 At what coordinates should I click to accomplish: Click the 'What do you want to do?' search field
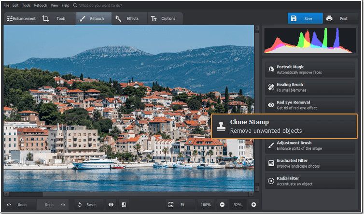(100, 5)
